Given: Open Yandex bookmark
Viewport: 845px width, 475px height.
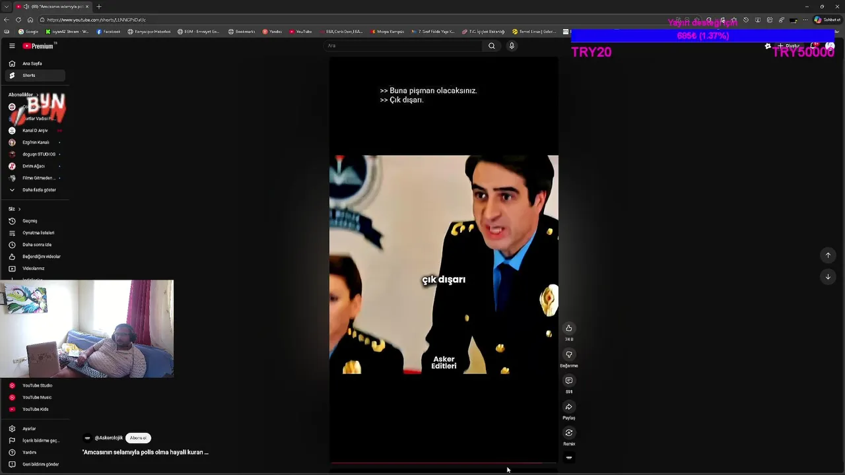Looking at the screenshot, I should 272,32.
